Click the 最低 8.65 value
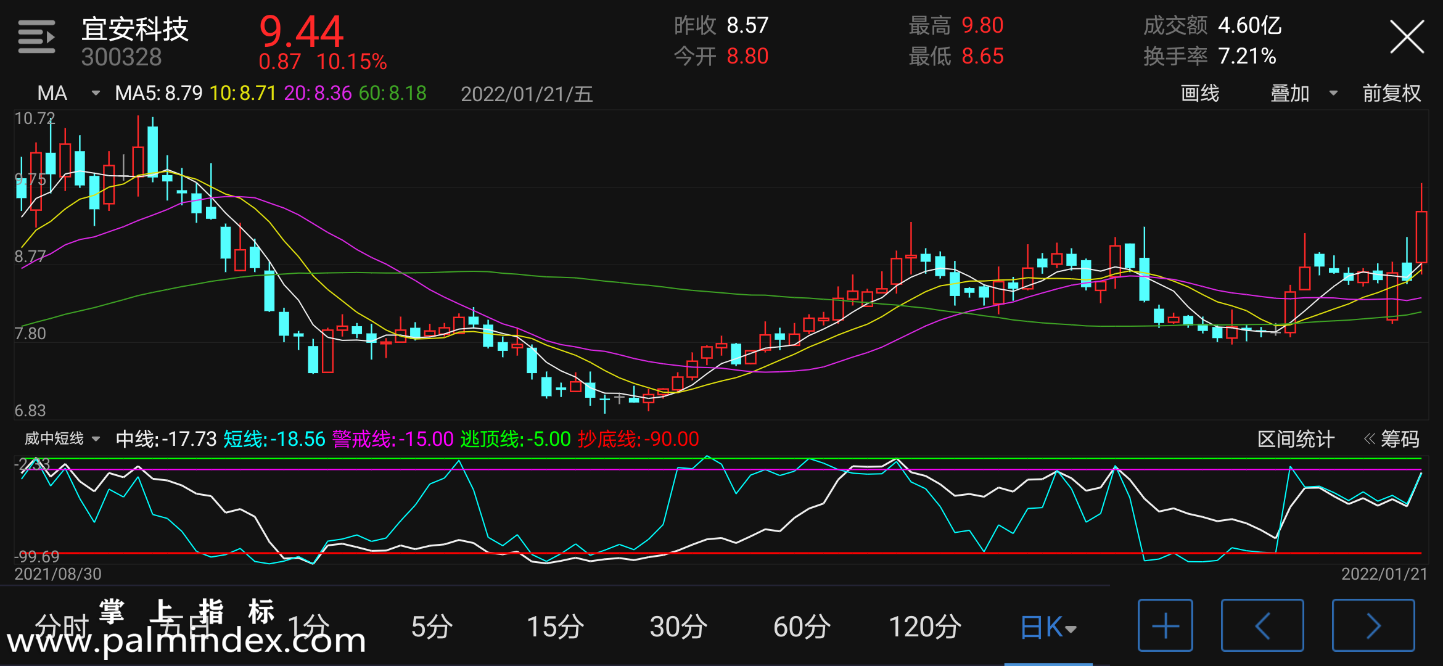Viewport: 1443px width, 666px height. tap(956, 56)
